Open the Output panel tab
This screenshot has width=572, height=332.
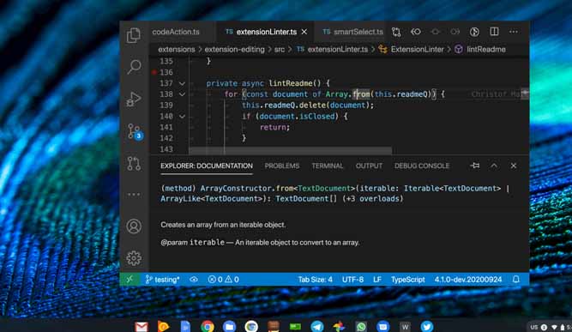(x=369, y=166)
